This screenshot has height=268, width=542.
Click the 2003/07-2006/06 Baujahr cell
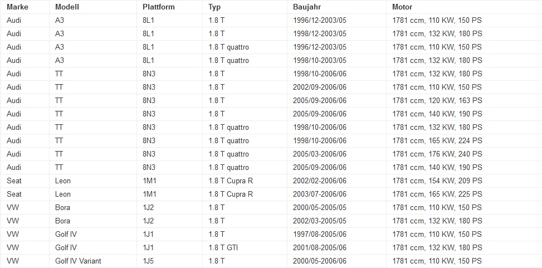click(x=319, y=194)
